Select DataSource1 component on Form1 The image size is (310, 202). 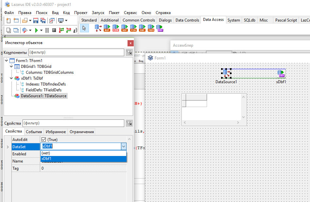226,73
